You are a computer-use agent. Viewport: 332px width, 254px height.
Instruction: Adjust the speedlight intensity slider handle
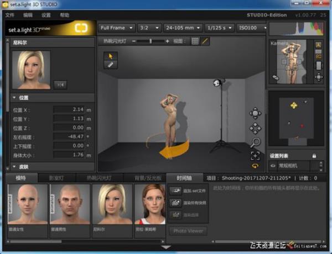pyautogui.click(x=151, y=41)
